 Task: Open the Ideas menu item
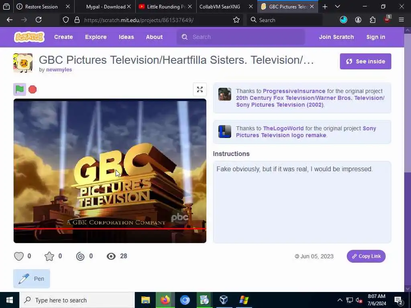[x=126, y=37]
